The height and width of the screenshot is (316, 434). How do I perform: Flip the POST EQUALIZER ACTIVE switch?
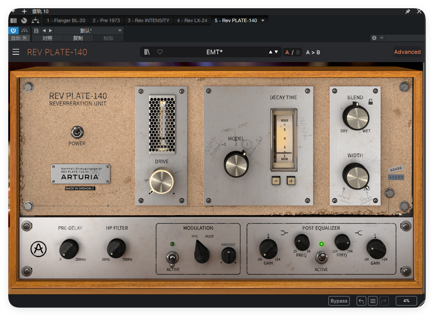[x=321, y=257]
